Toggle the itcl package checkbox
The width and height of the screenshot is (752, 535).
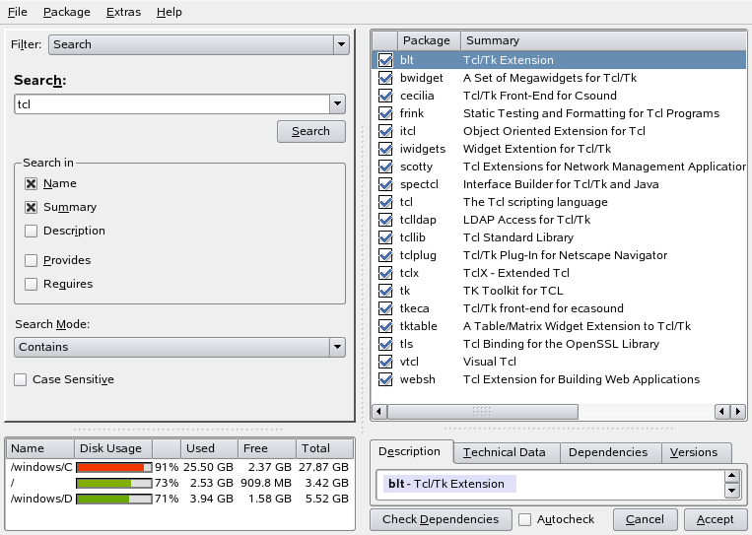[x=385, y=131]
